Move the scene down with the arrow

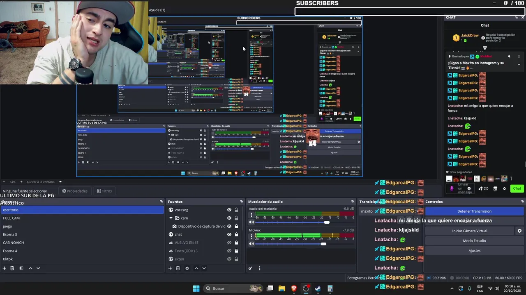click(x=38, y=268)
